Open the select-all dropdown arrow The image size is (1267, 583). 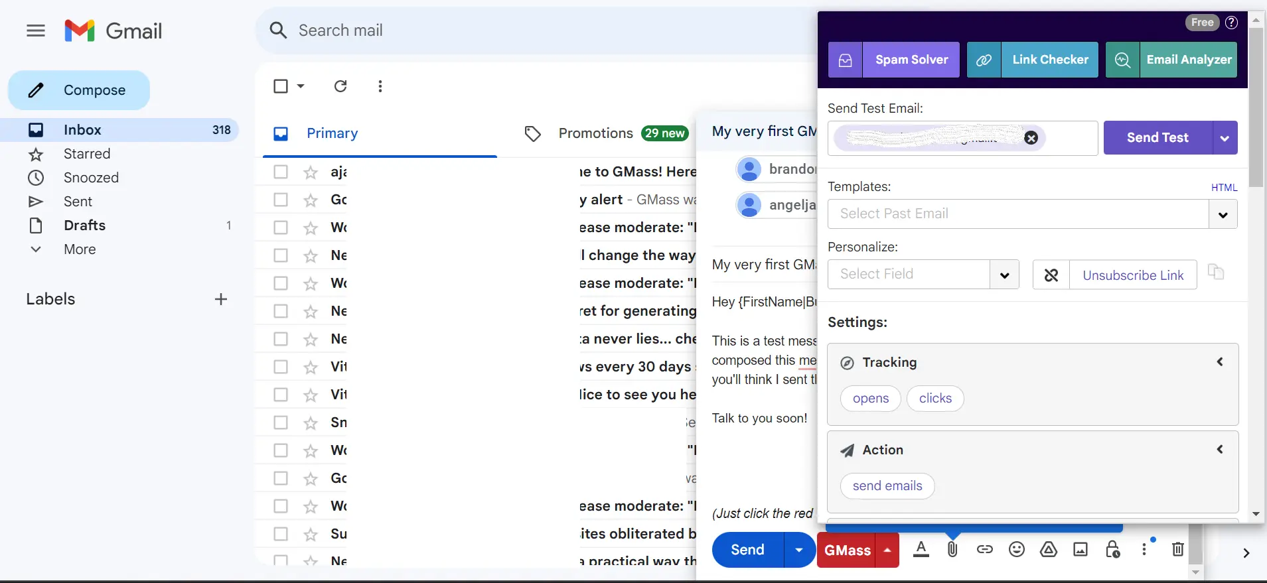[x=301, y=86]
